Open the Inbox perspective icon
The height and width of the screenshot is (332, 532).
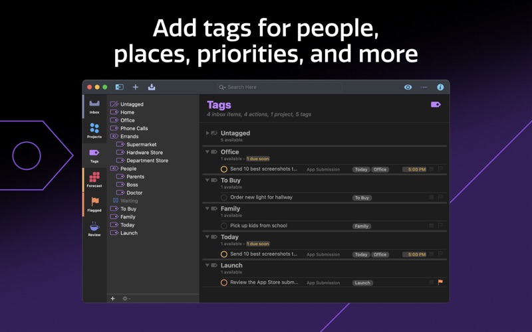point(94,106)
